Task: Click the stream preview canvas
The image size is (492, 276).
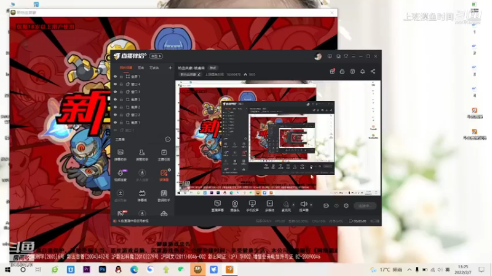Action: 278,138
